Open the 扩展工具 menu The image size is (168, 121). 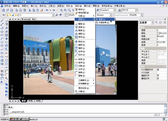pyautogui.click(x=120, y=6)
